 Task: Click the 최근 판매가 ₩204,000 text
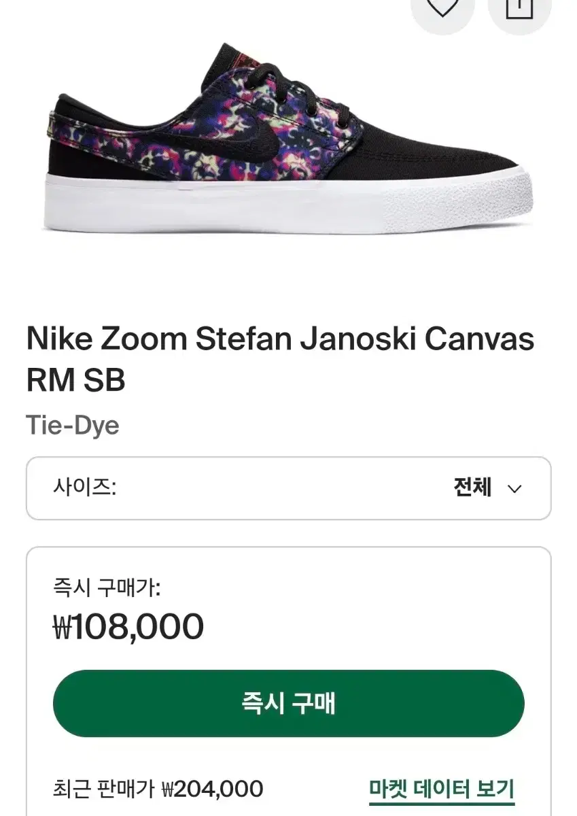pyautogui.click(x=158, y=789)
